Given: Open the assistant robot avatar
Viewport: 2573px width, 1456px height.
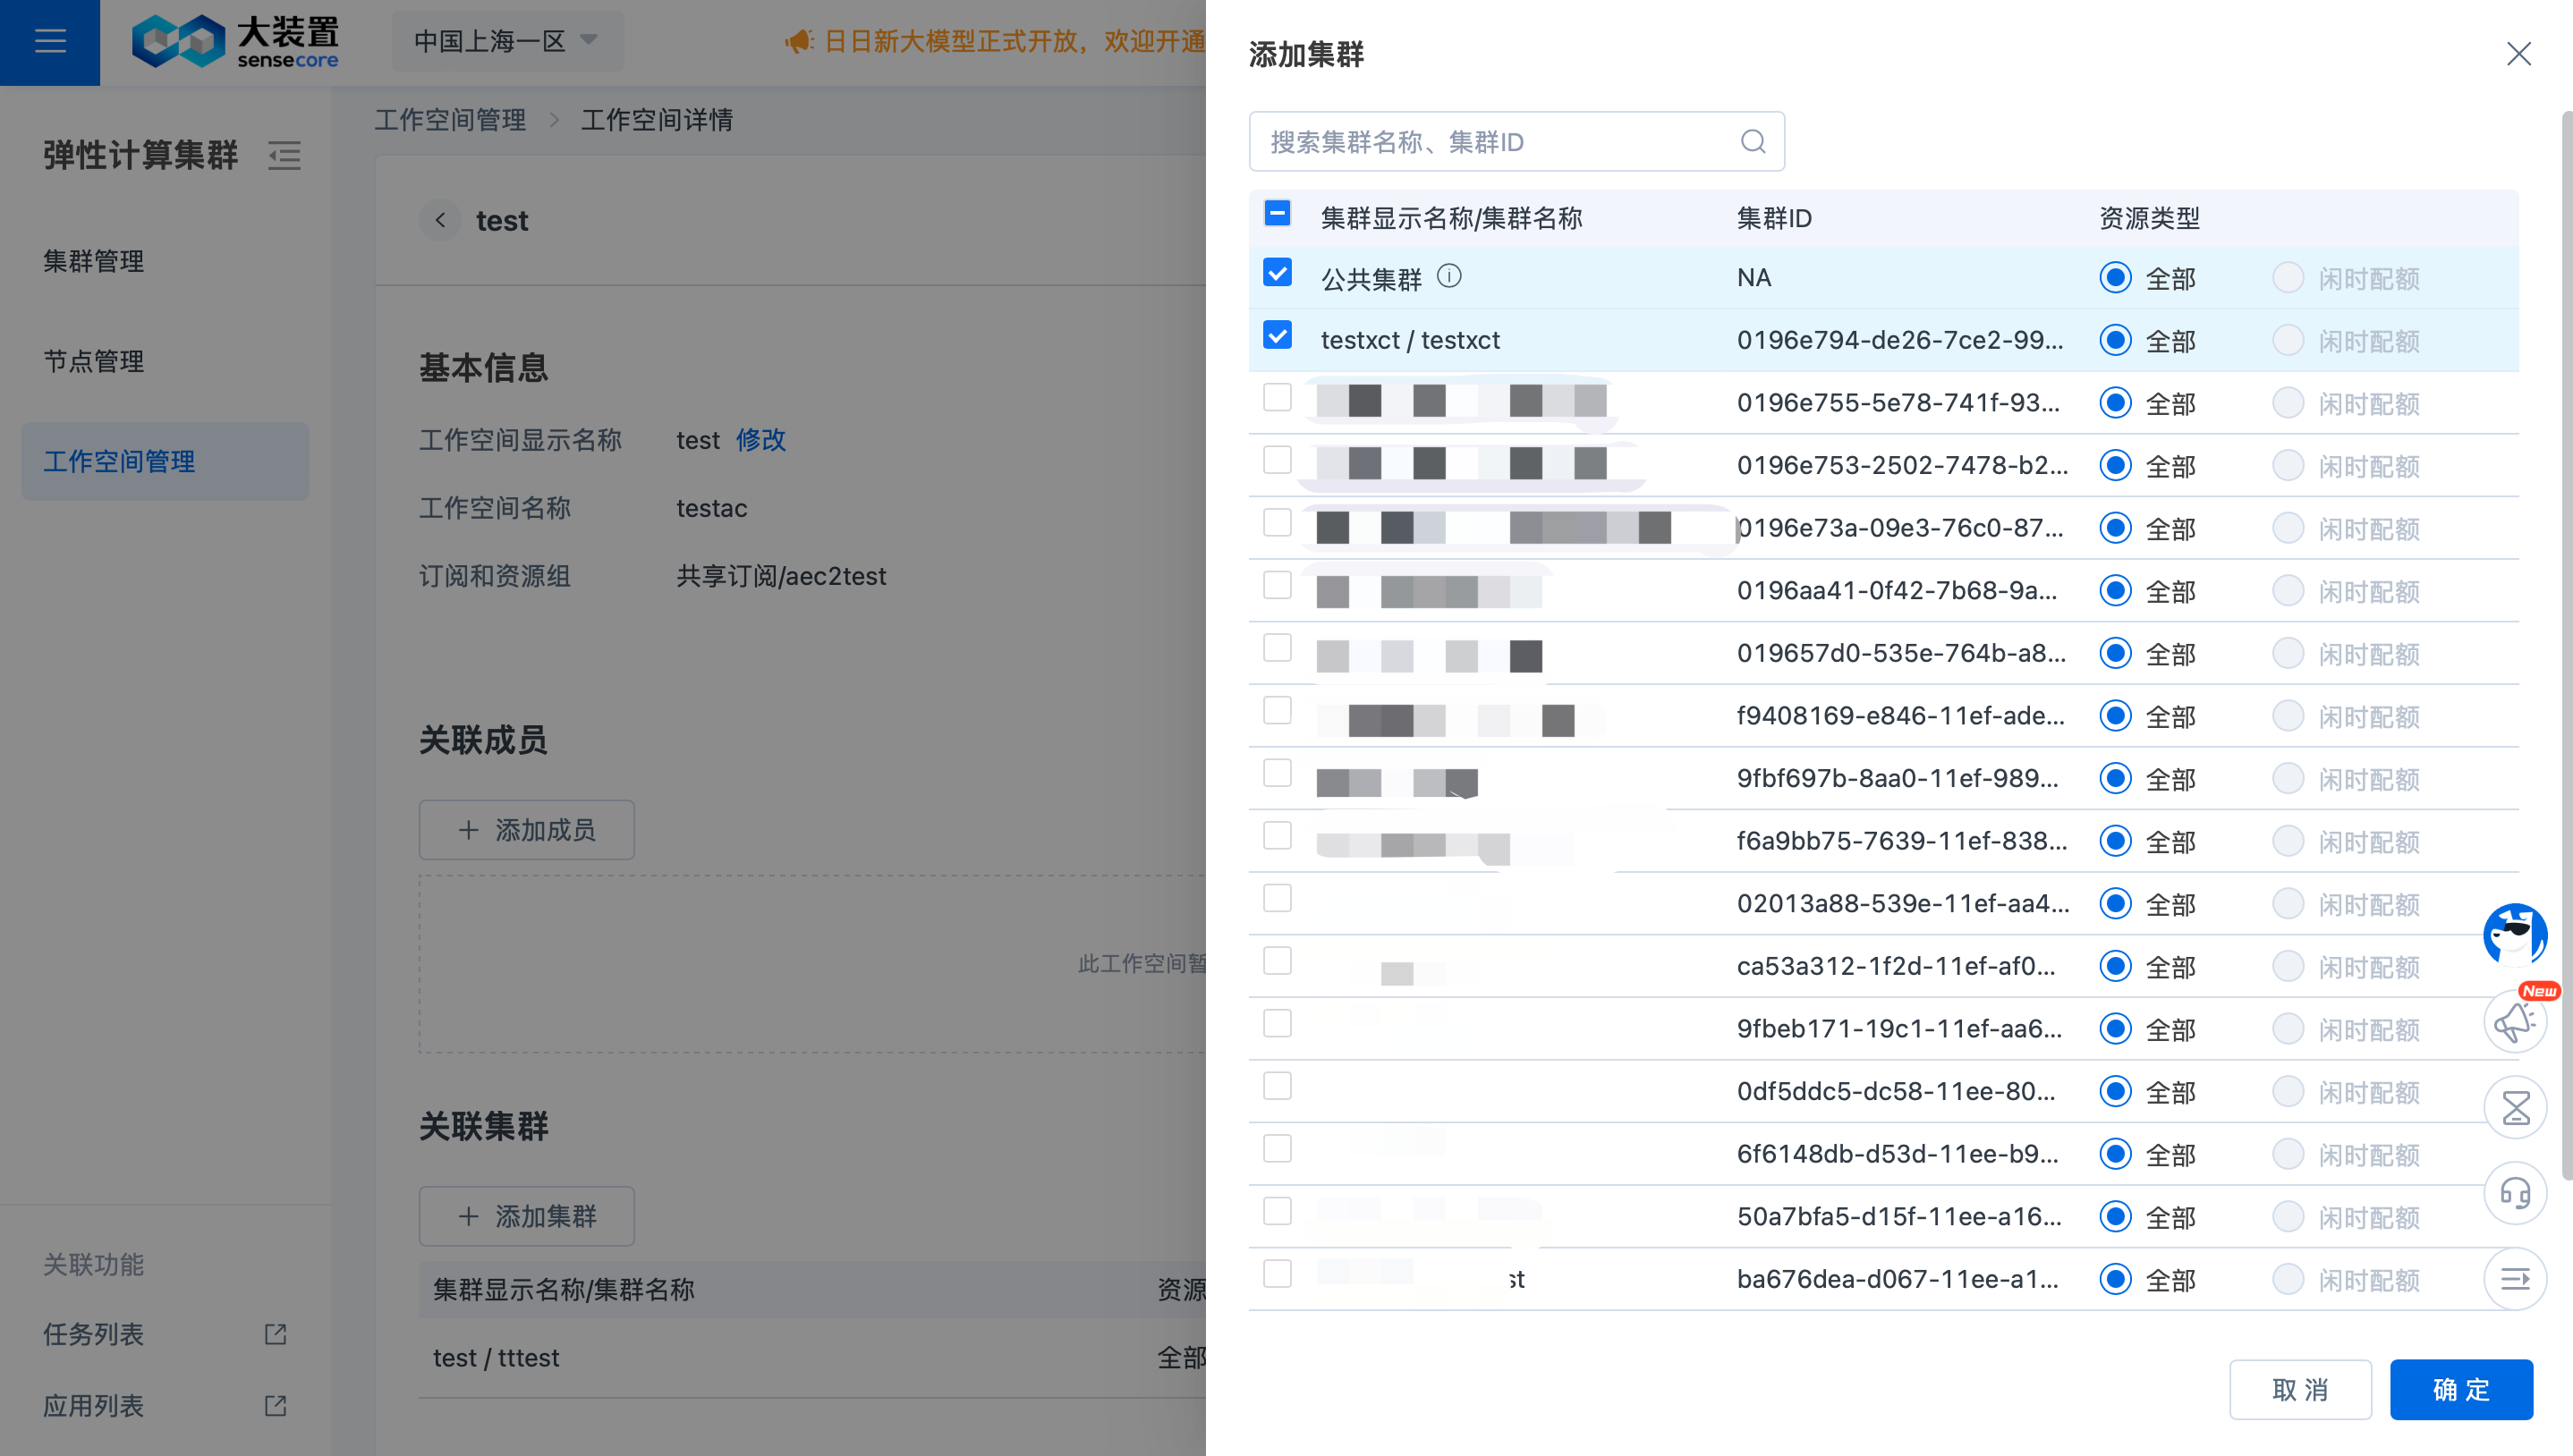Looking at the screenshot, I should pos(2514,935).
